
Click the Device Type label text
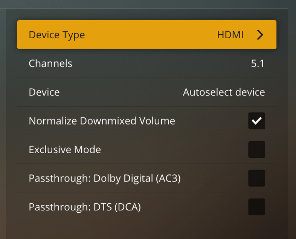pyautogui.click(x=56, y=35)
